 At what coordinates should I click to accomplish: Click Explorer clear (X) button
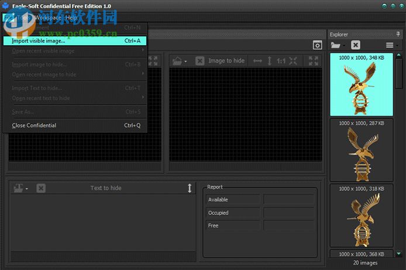[x=356, y=45]
